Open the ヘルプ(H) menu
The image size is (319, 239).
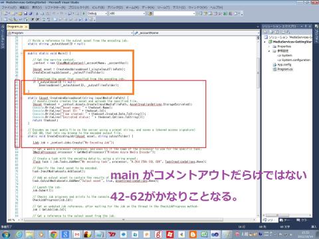[217, 7]
